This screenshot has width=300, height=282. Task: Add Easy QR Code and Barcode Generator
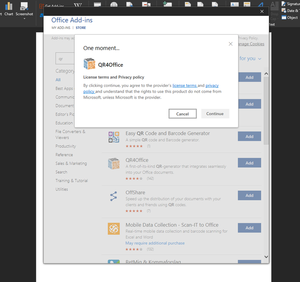pos(250,136)
